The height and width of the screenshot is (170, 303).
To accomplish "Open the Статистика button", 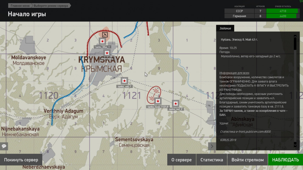I will pyautogui.click(x=211, y=160).
